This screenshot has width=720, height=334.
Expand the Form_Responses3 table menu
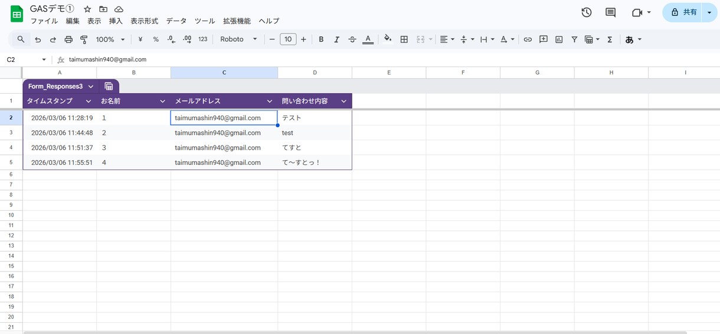(x=90, y=86)
